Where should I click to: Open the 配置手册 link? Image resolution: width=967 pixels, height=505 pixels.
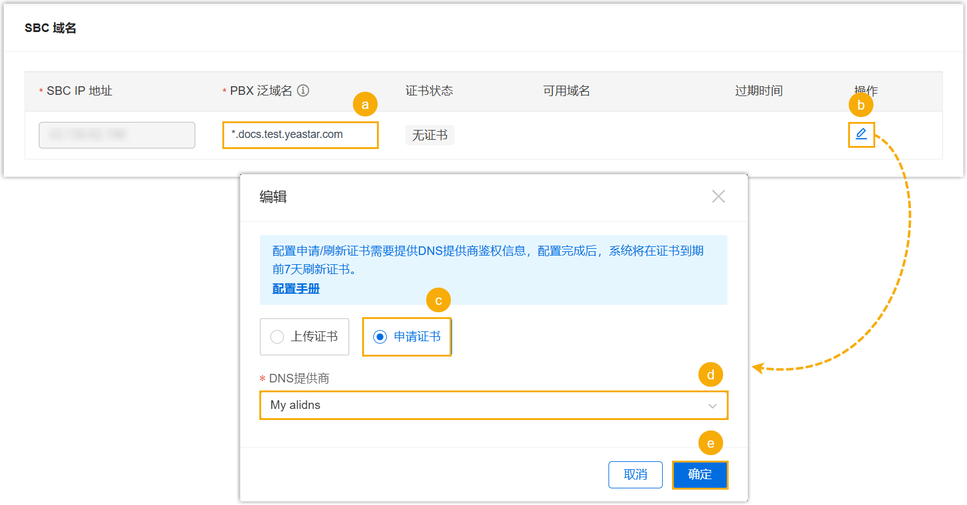(x=296, y=288)
